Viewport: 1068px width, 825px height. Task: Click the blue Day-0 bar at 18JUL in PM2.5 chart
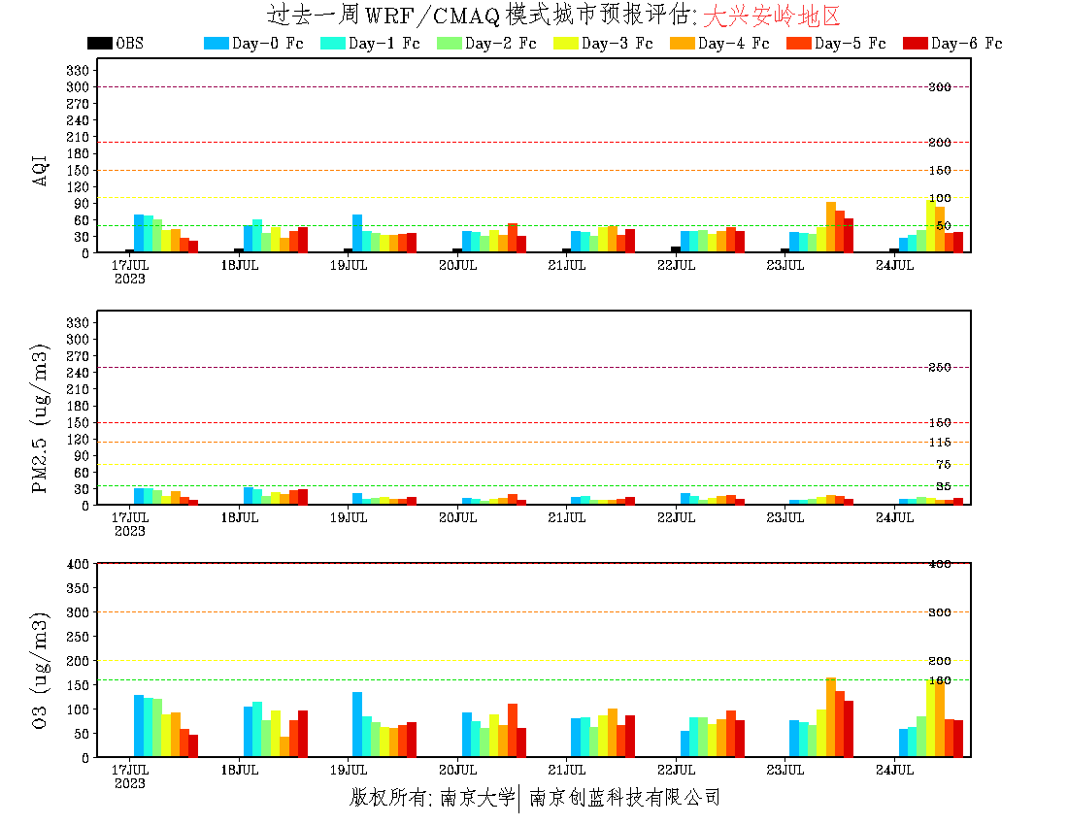[248, 496]
